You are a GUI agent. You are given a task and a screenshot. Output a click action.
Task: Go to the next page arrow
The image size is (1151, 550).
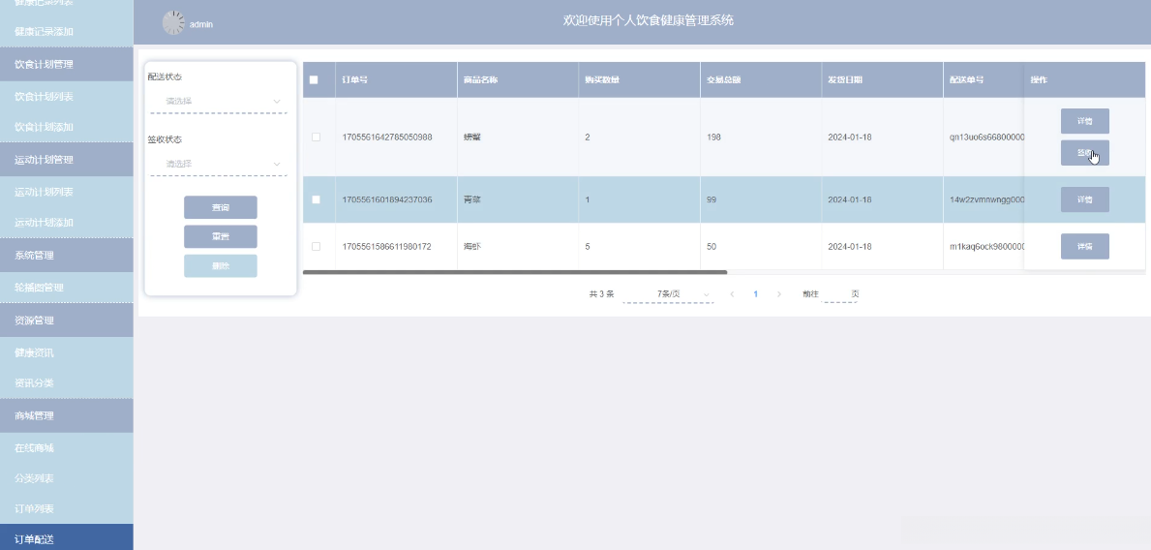click(x=779, y=294)
